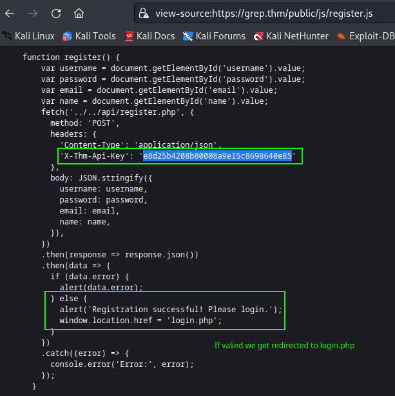This screenshot has width=395, height=396.
Task: Click window.location.href = 'login.php' line
Action: (140, 321)
